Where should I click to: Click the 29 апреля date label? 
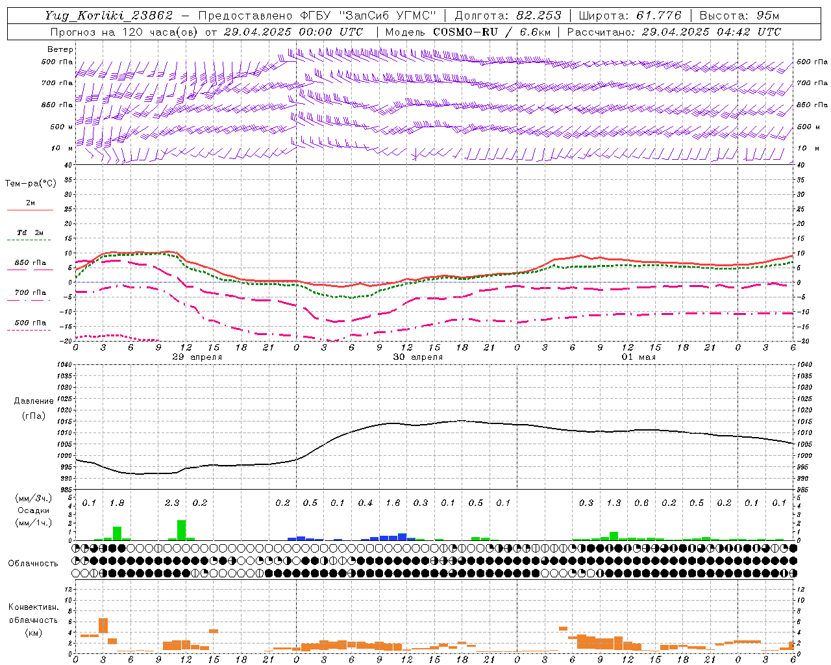pos(197,357)
